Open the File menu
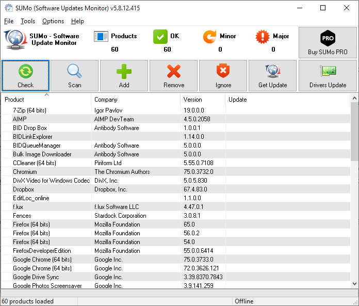This screenshot has height=306, width=359. pos(9,21)
